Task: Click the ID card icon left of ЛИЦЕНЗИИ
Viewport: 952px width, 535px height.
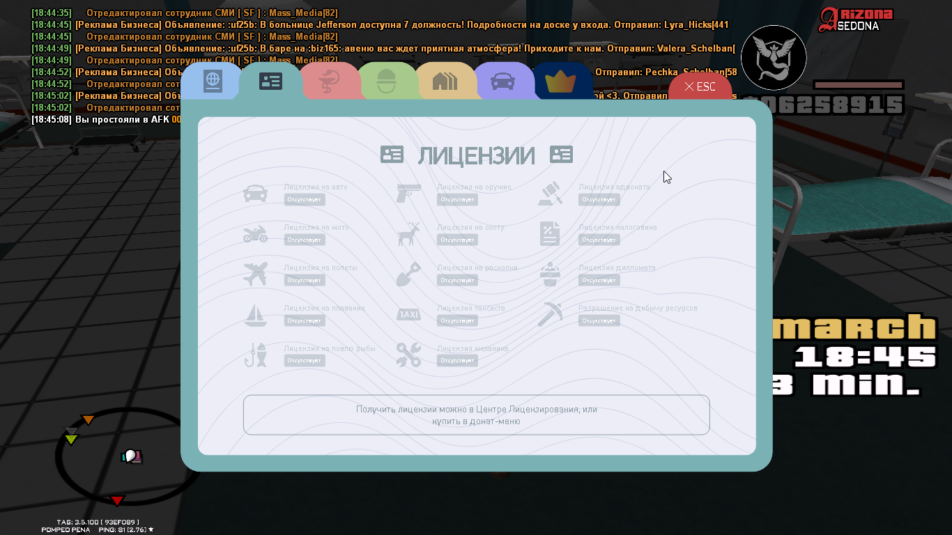Action: click(x=392, y=155)
